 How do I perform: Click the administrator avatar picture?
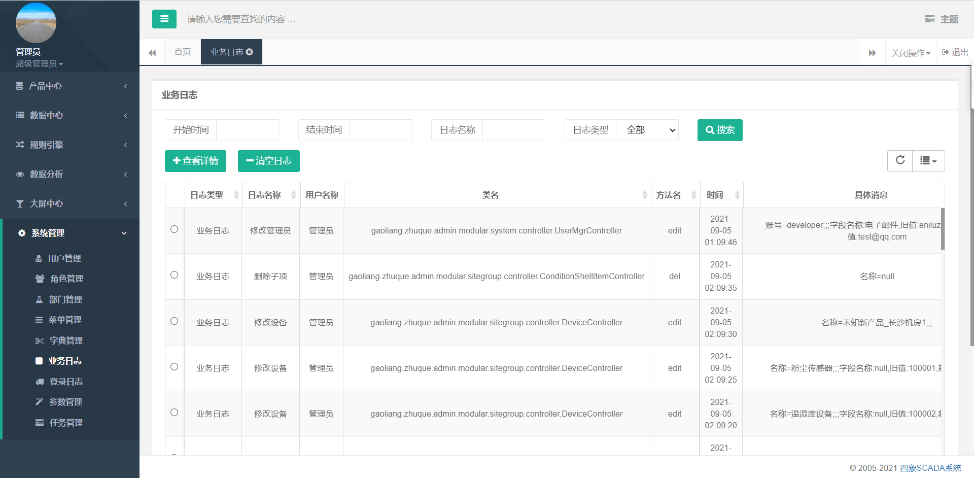[36, 23]
